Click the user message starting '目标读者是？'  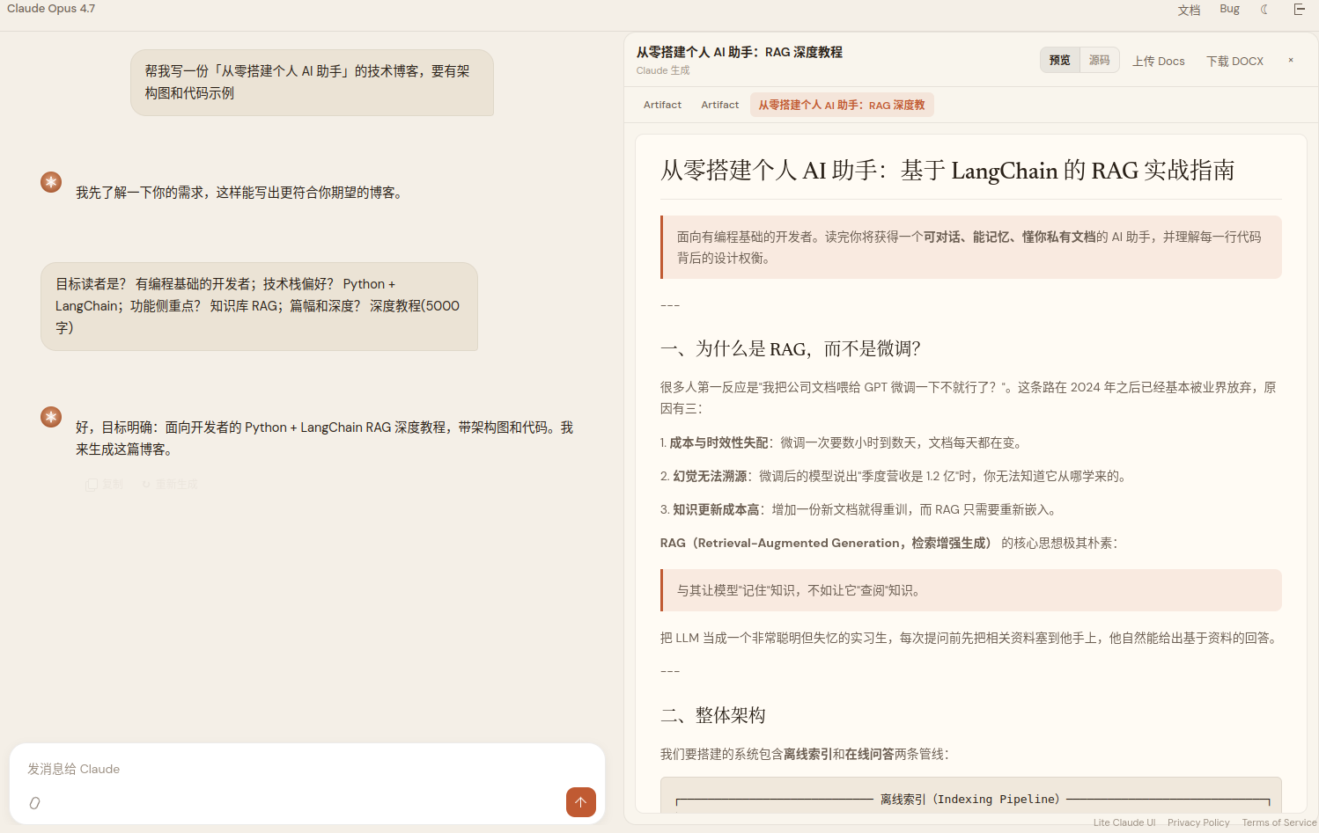[259, 306]
